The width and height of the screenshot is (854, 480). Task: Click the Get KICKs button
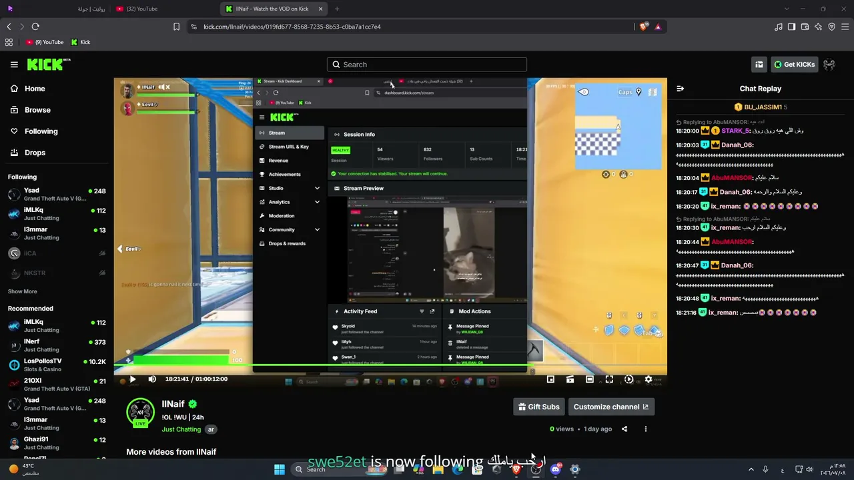click(794, 65)
